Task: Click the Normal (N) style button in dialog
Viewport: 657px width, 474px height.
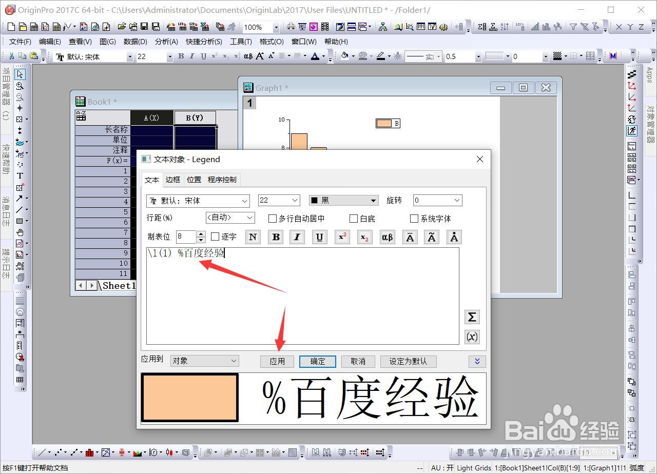Action: pyautogui.click(x=254, y=237)
